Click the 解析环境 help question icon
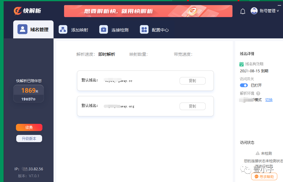The image size is (283, 182). pos(258,93)
